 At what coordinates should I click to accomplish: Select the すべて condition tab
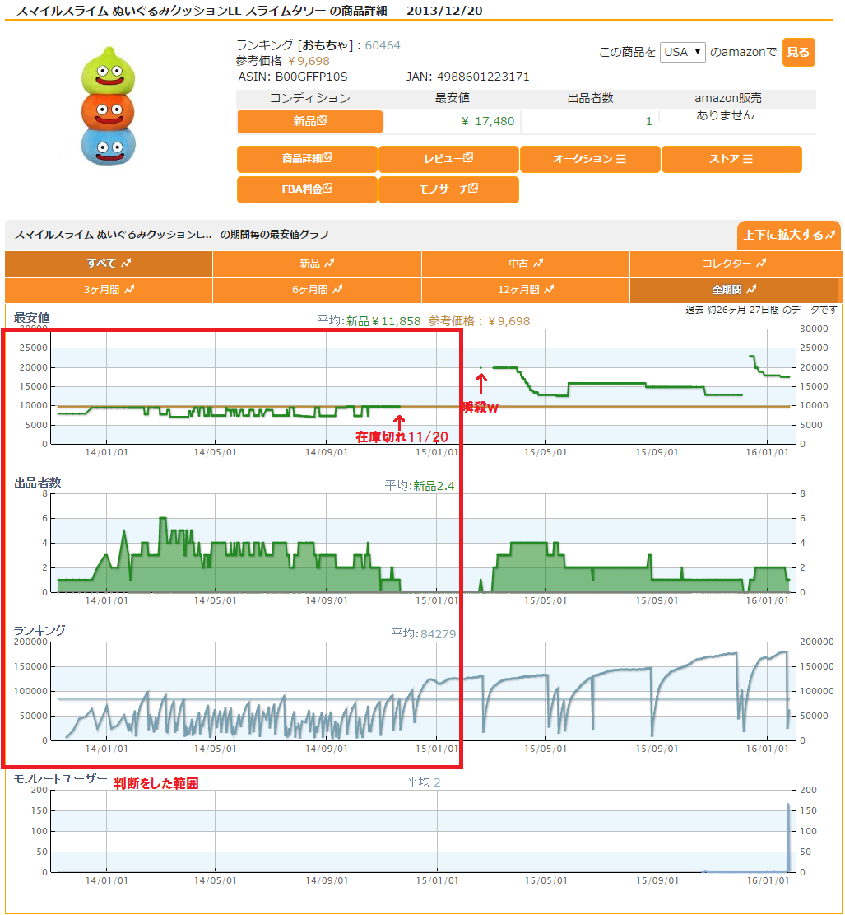click(x=109, y=264)
